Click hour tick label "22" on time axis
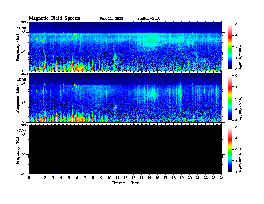264x204 pixels. tap(206, 178)
